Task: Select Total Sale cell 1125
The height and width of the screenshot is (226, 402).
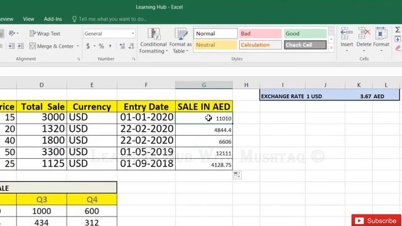Action: [41, 164]
